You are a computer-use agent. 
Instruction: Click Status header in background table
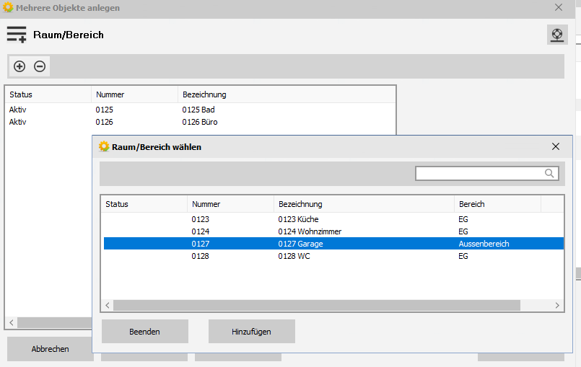pos(48,94)
